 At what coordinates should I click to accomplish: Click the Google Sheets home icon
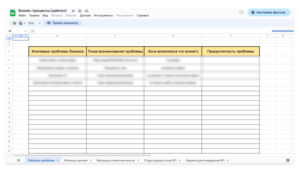[13, 13]
